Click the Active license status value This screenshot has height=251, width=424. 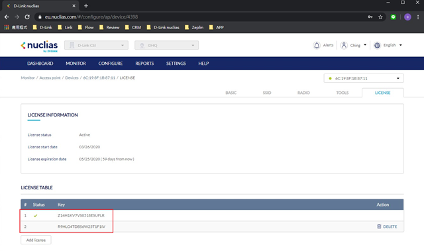pyautogui.click(x=84, y=135)
